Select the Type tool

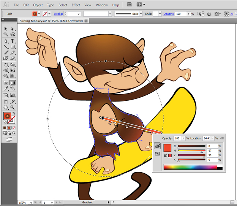pyautogui.click(x=13, y=41)
